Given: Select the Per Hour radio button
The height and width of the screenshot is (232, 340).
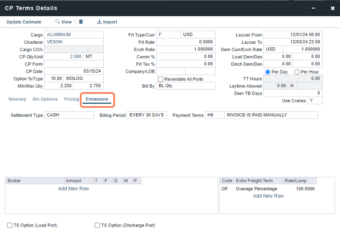Looking at the screenshot, I should coord(297,72).
